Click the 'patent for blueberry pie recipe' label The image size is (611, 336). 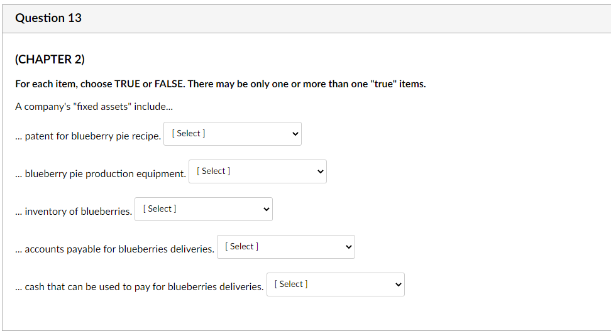point(88,136)
